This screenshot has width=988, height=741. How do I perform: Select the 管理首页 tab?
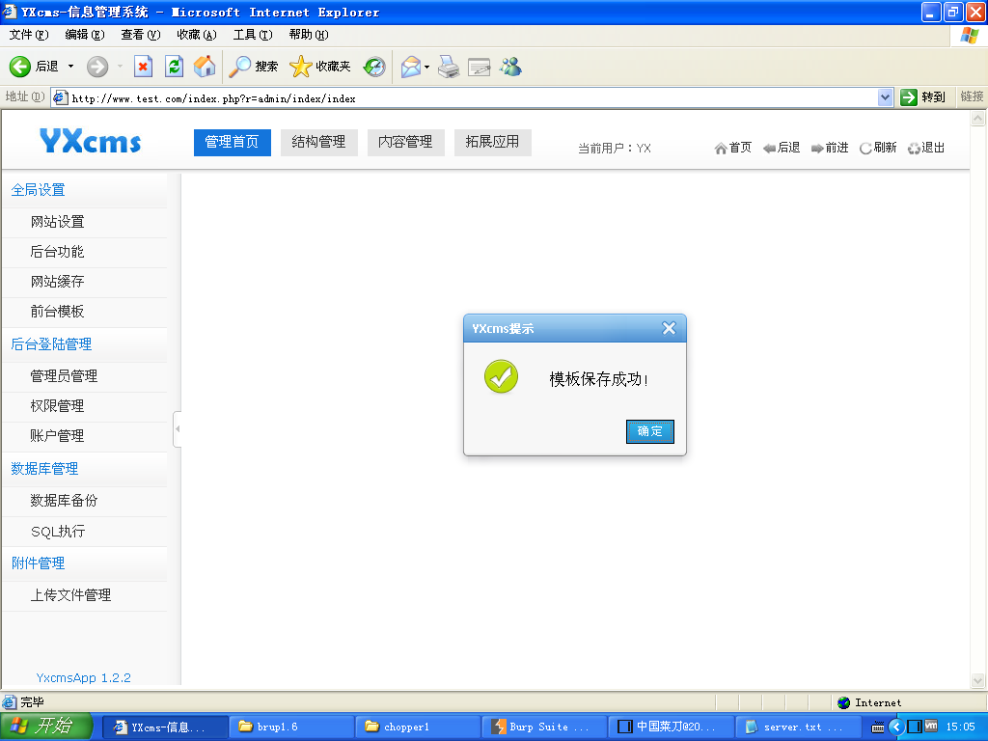(232, 143)
